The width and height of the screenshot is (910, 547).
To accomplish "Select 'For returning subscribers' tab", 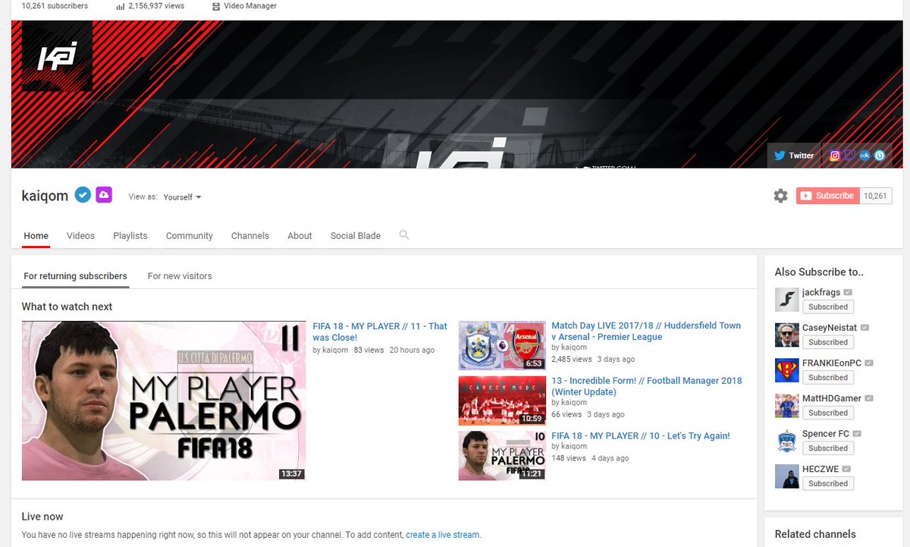I will pos(75,276).
